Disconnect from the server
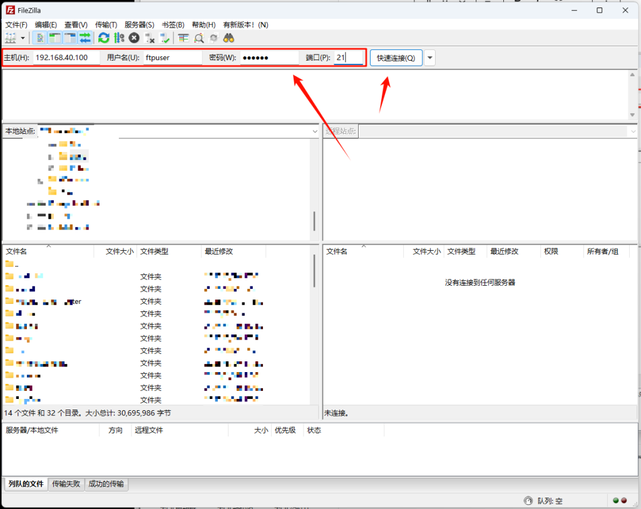 [150, 38]
